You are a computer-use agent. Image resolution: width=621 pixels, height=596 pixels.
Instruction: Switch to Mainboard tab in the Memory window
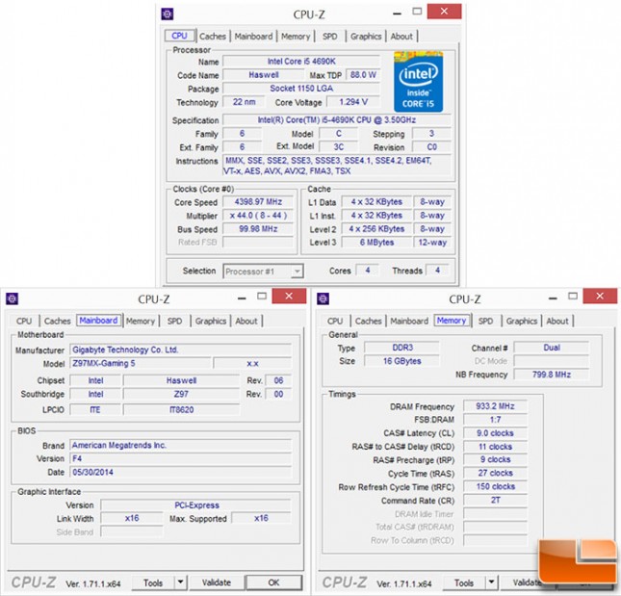pos(409,321)
